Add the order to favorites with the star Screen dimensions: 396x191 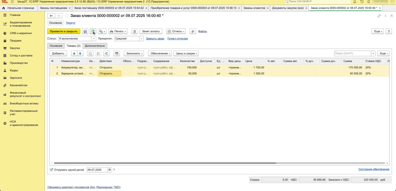click(67, 16)
